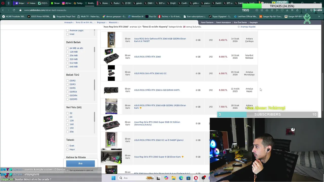Viewport: 324px width, 182px height.
Task: Check the Intel checkbox
Action: [x=68, y=34]
